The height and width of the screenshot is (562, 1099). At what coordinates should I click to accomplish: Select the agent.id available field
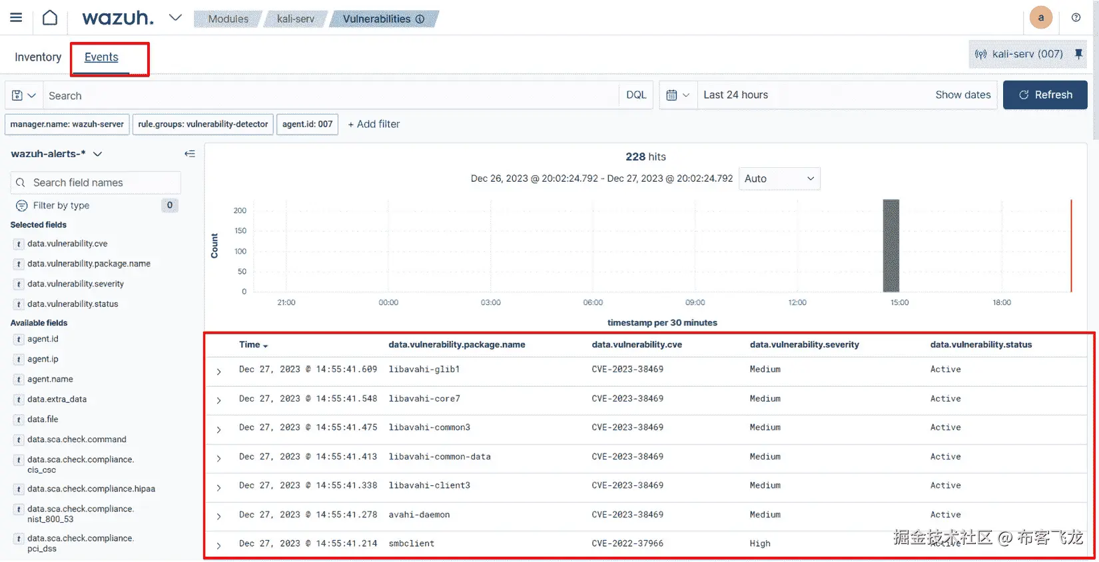43,339
